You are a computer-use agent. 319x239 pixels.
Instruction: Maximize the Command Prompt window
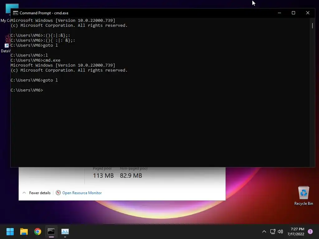click(x=293, y=13)
